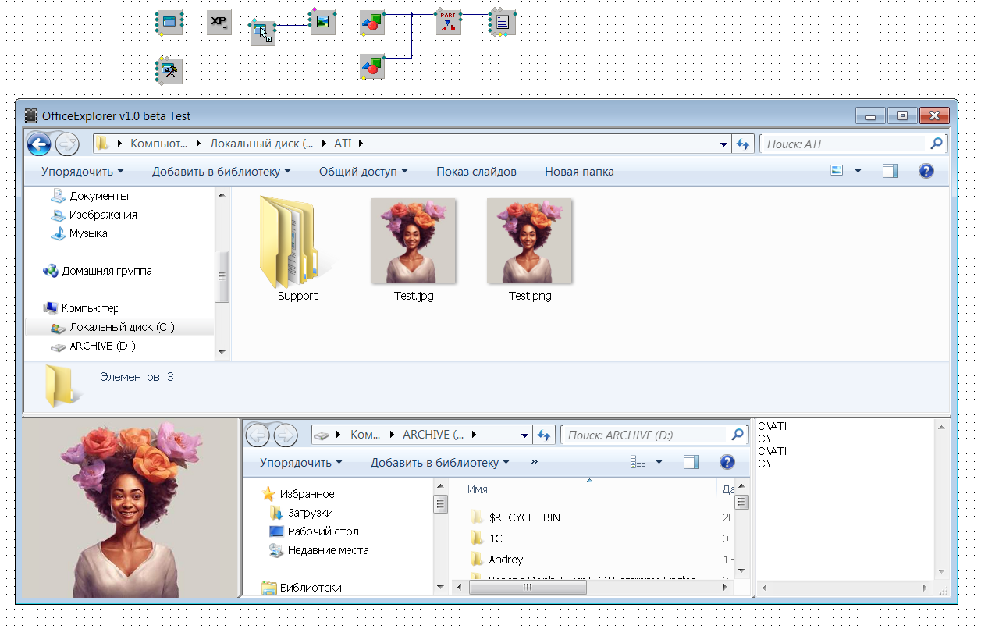
Task: Click the ARCHIVE file list vertical scrollbar thumb
Action: coord(741,503)
